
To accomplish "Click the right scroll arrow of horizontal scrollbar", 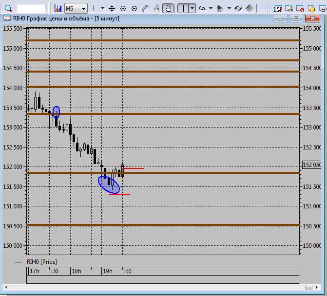I will 317,287.
